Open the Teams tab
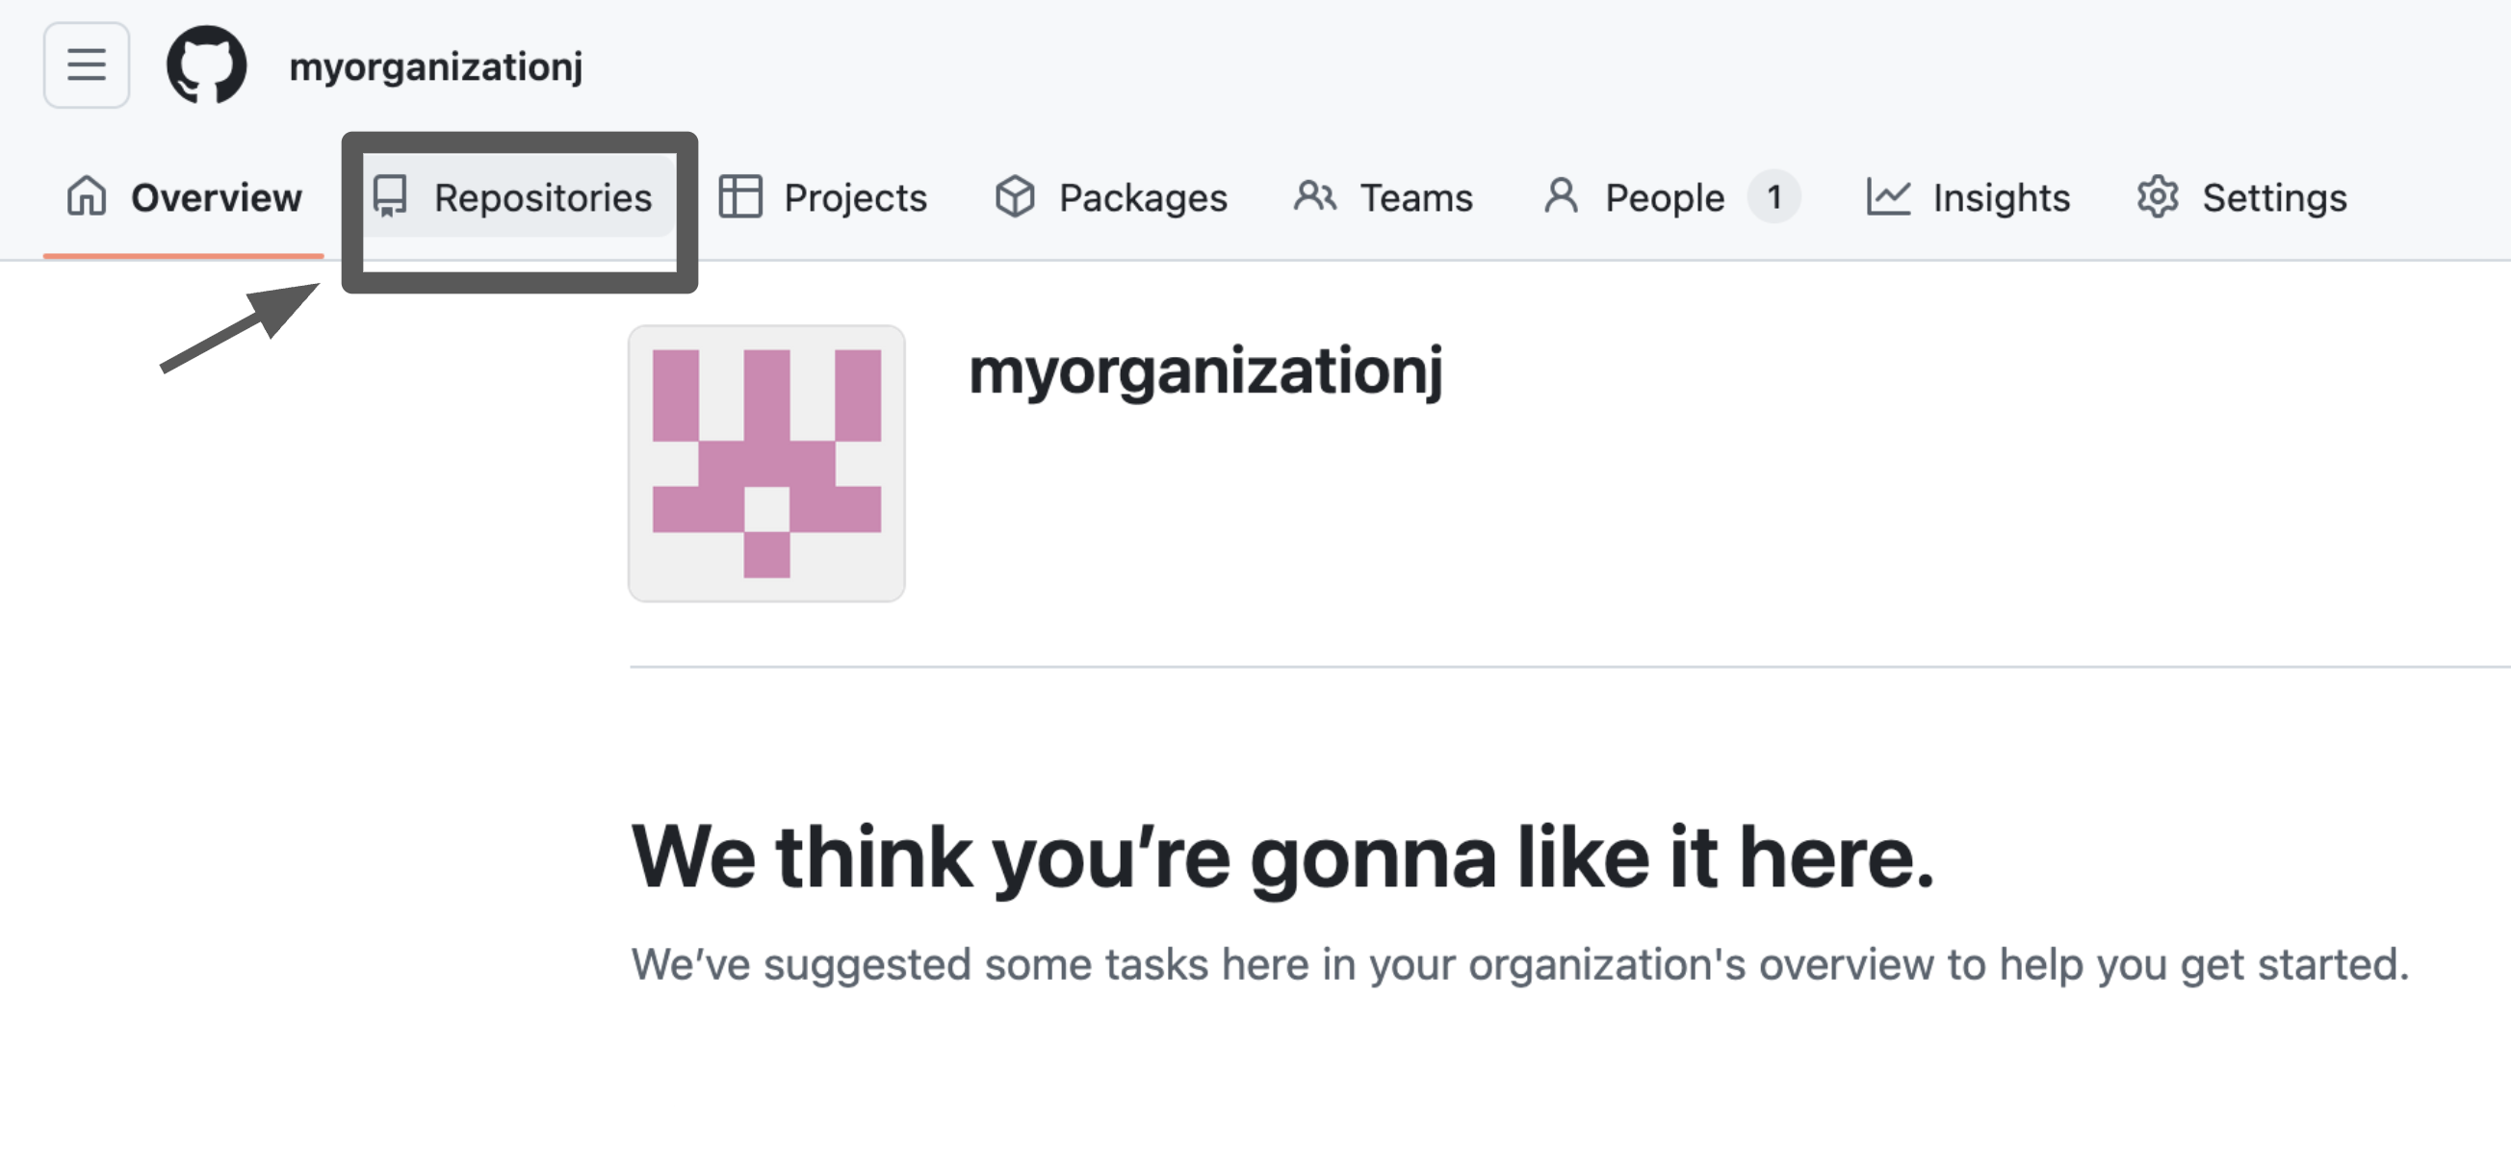 [x=1383, y=197]
